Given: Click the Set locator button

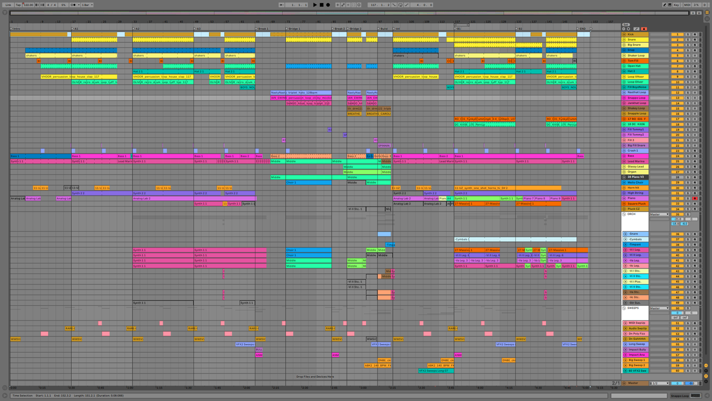Looking at the screenshot, I should [x=626, y=24].
